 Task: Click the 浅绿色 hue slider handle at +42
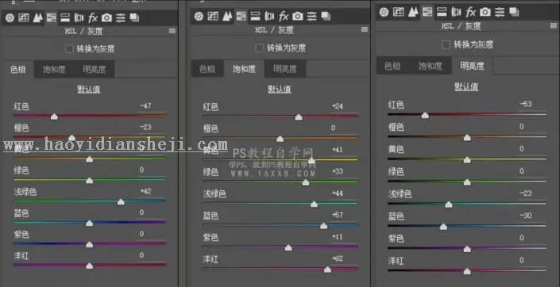[121, 202]
